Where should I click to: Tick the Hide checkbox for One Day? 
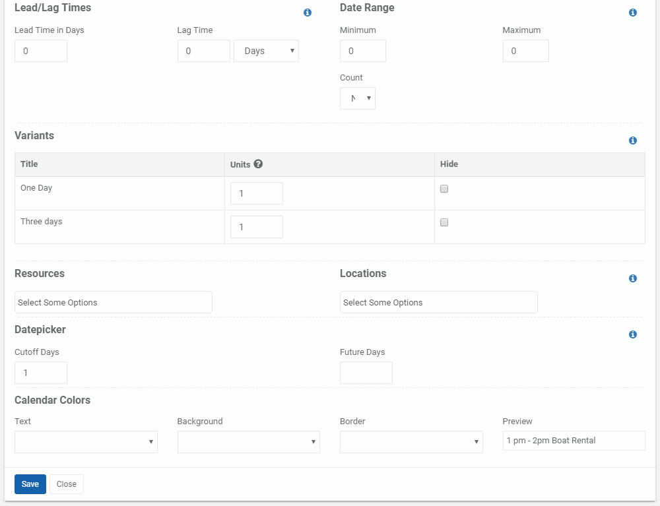tap(444, 189)
